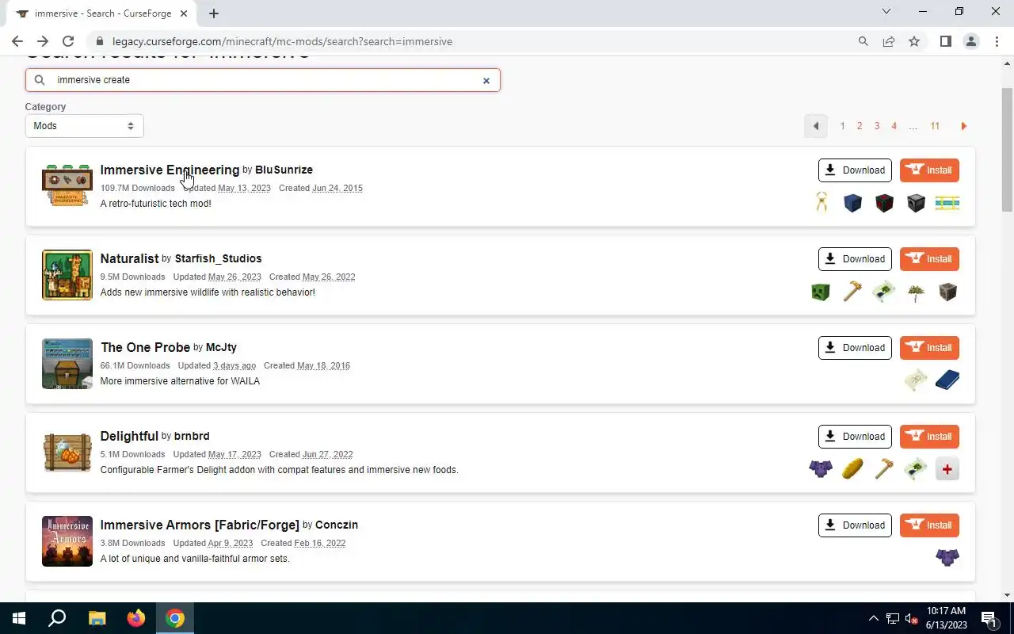Open Immersive Engineering mod thumbnail

click(x=67, y=186)
